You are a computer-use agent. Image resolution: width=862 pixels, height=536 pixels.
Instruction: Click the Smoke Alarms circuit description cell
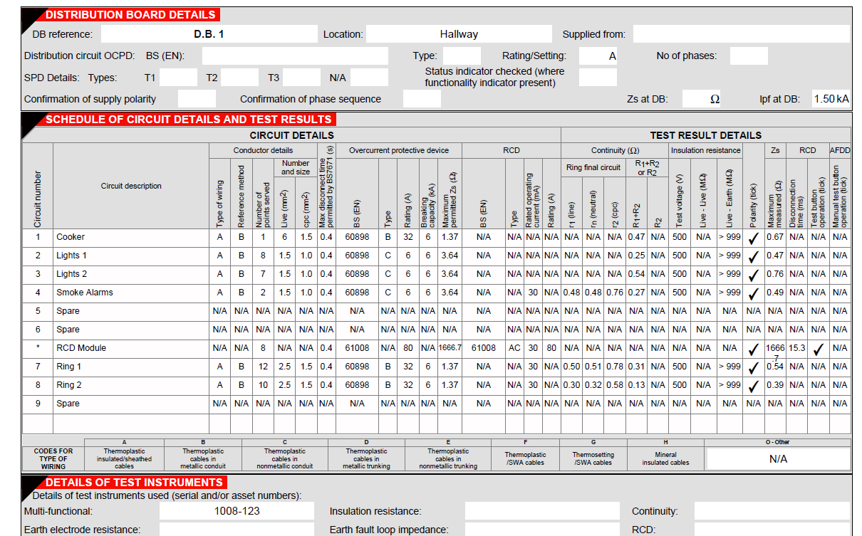[x=131, y=293]
